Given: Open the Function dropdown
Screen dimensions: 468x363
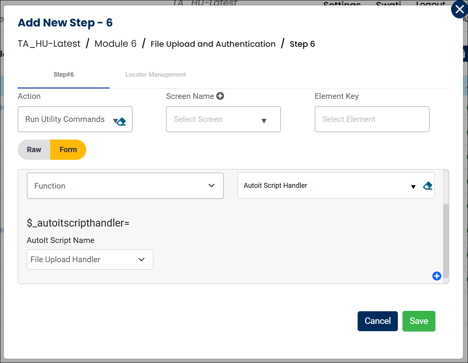Looking at the screenshot, I should 125,186.
